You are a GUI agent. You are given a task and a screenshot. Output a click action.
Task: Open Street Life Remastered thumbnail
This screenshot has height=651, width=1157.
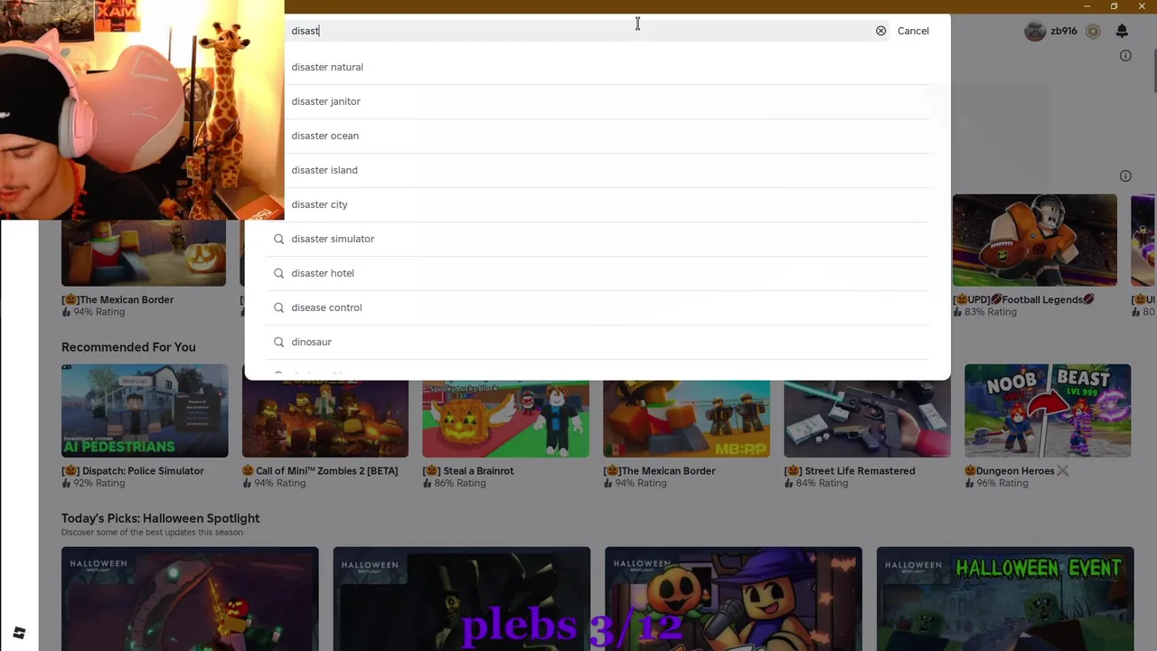click(867, 418)
